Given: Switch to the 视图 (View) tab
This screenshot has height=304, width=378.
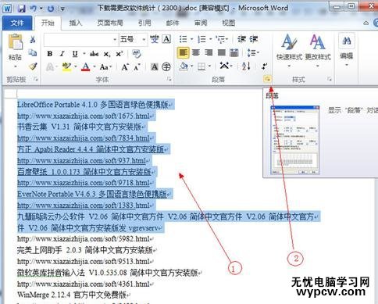Looking at the screenshot, I should coord(229,23).
